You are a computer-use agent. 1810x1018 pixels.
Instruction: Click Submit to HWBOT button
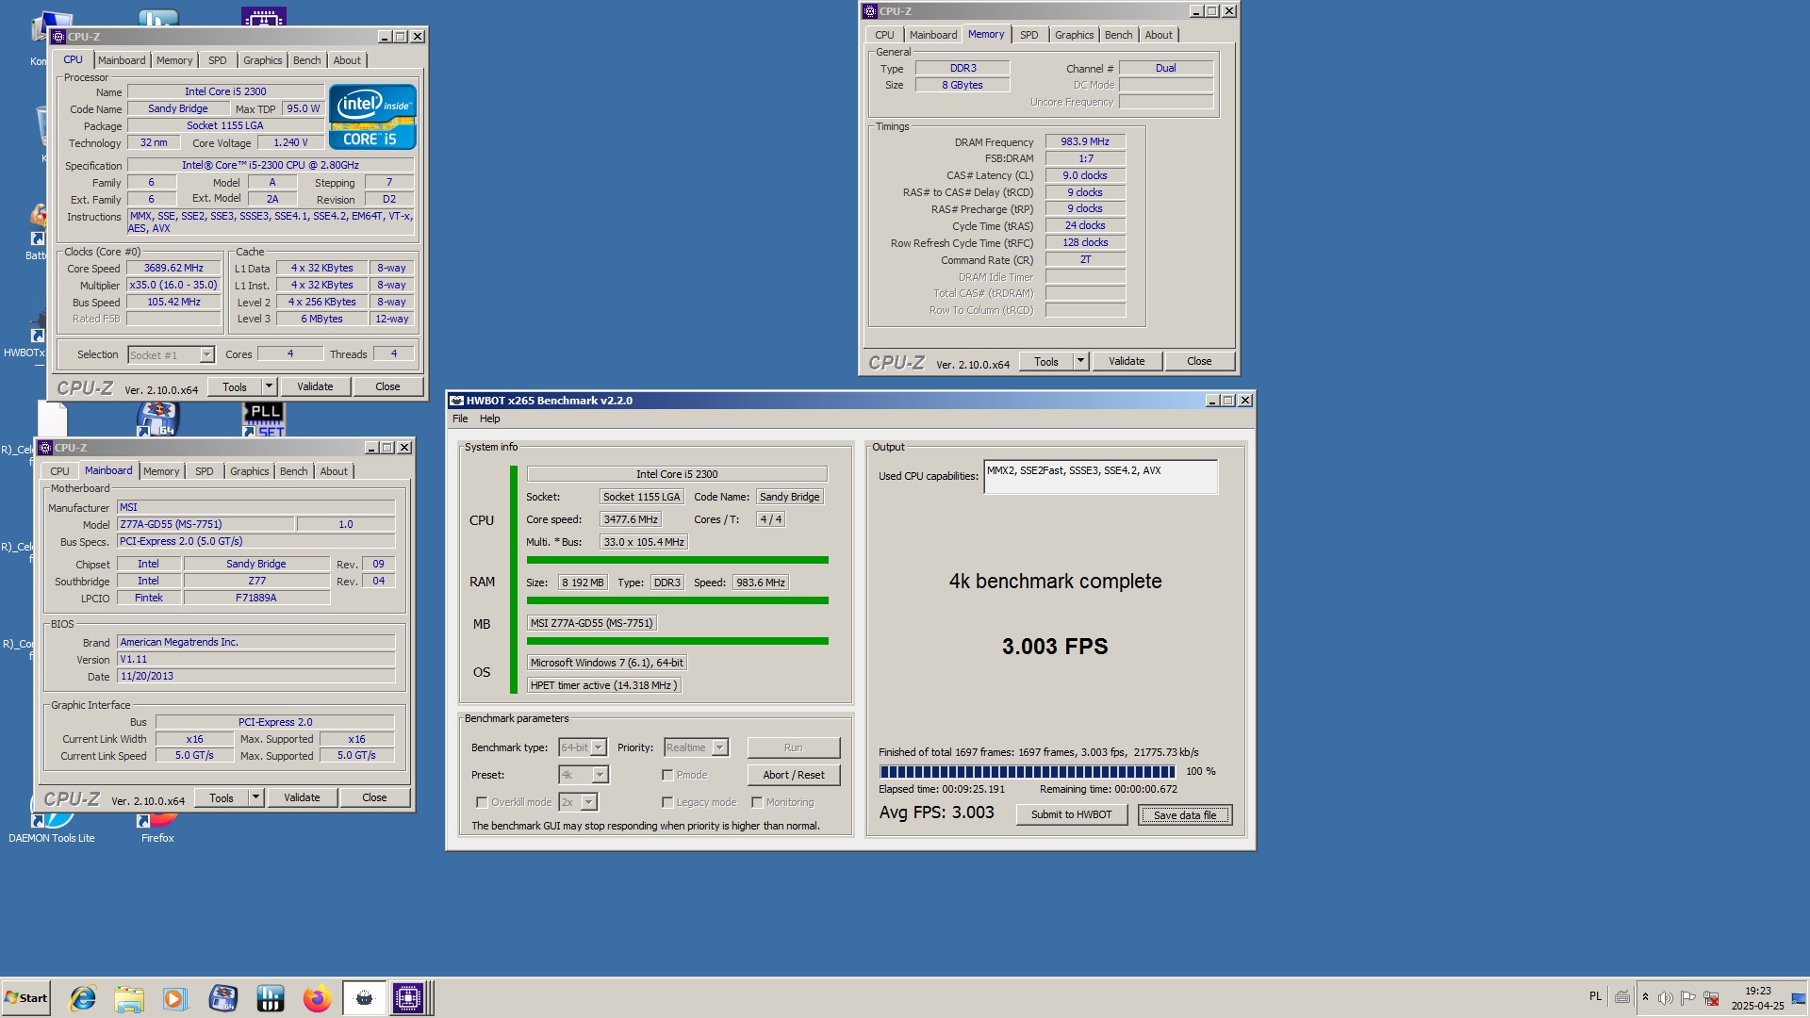[x=1072, y=814]
